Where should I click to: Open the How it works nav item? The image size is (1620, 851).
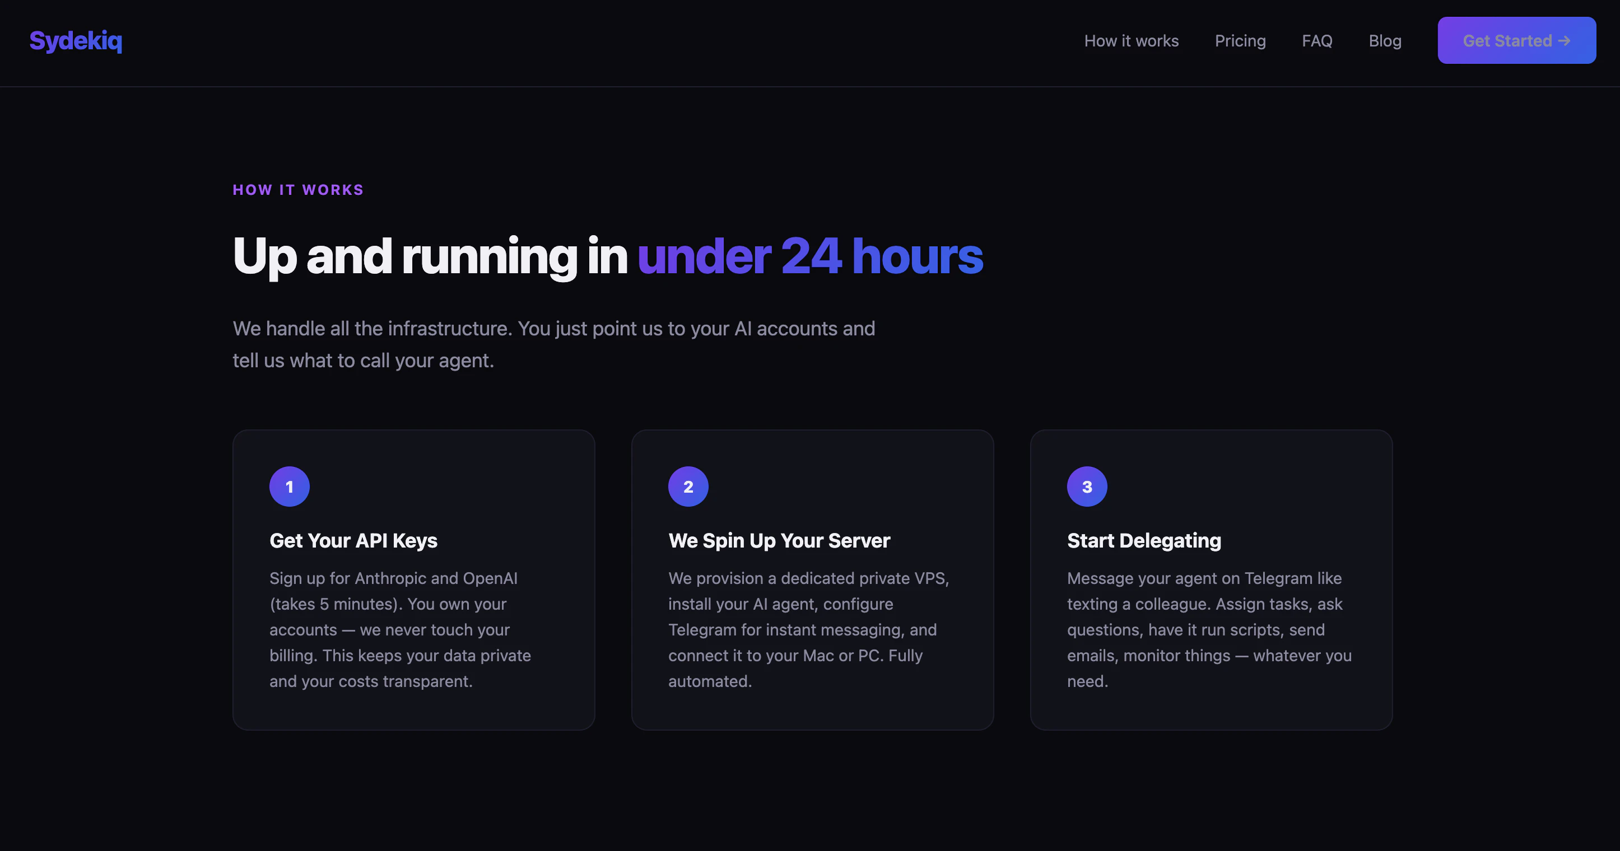point(1132,40)
